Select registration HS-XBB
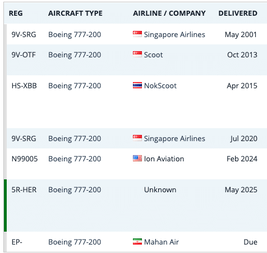 [24, 85]
